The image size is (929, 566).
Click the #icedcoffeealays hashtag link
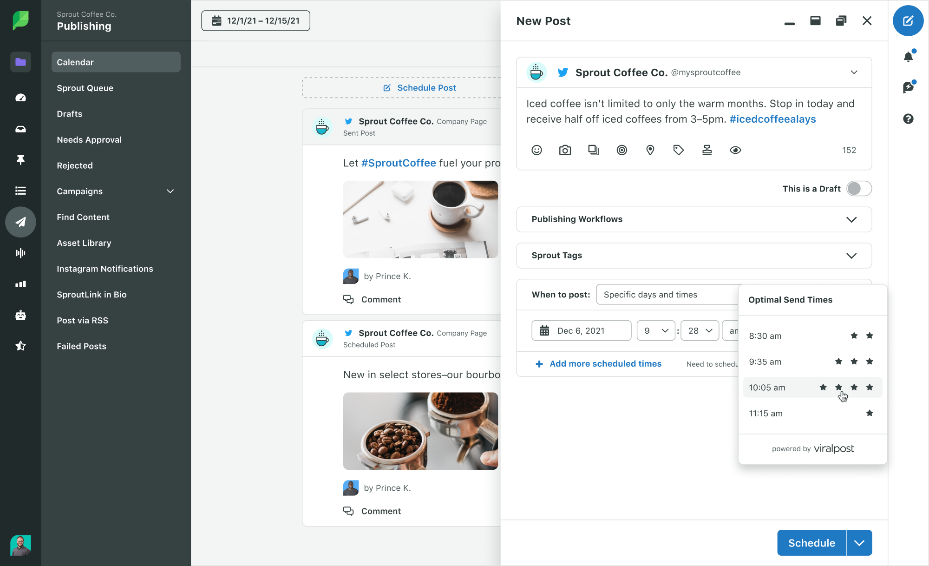point(772,119)
